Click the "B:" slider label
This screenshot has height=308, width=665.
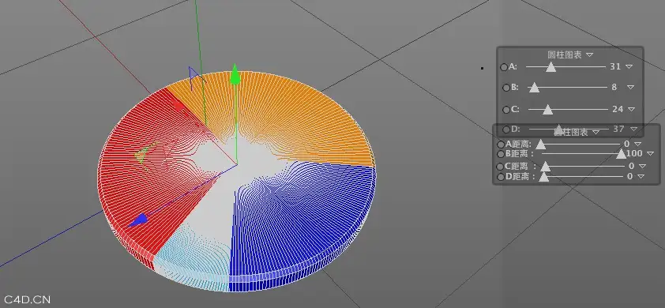[x=515, y=88]
